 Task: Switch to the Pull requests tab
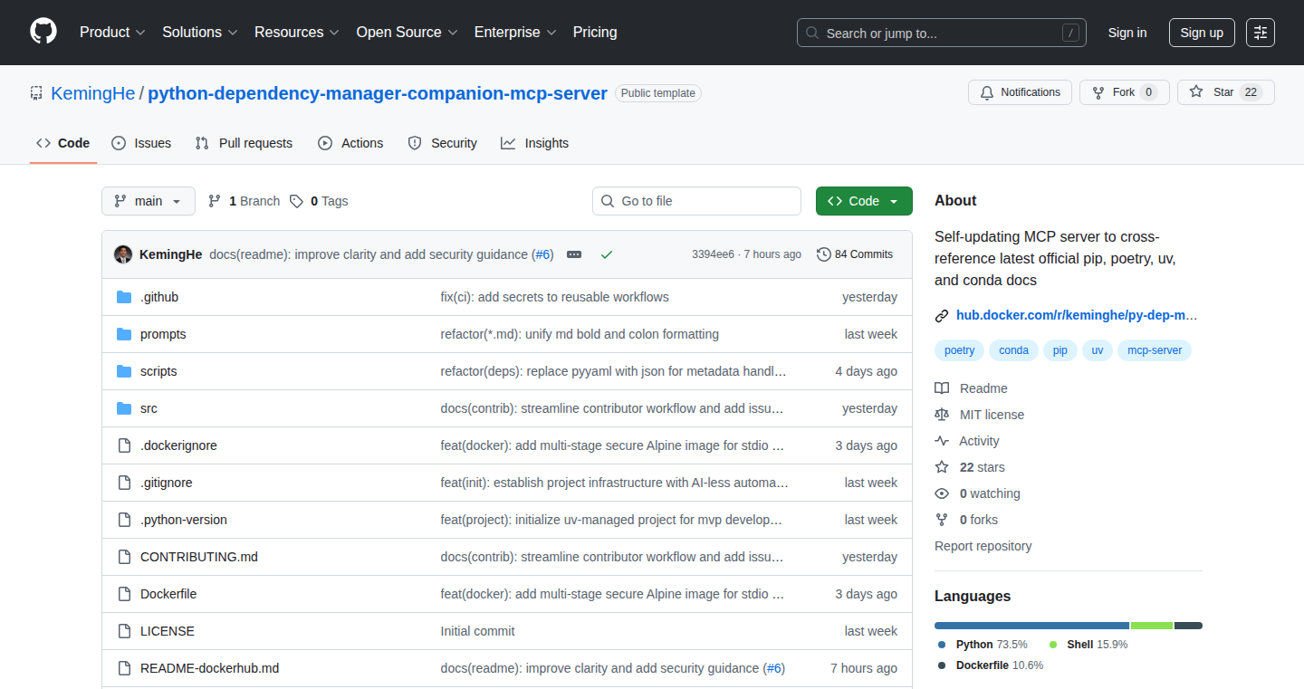point(244,143)
